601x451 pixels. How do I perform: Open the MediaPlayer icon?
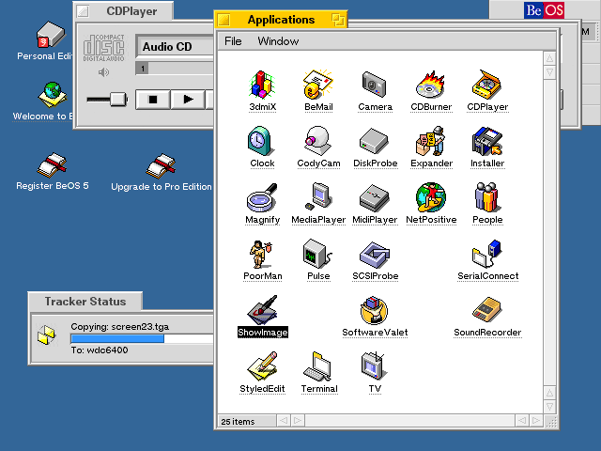pos(319,196)
